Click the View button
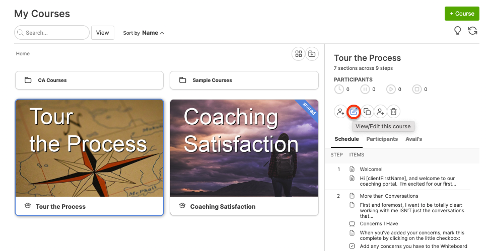Image resolution: width=489 pixels, height=251 pixels. (102, 33)
